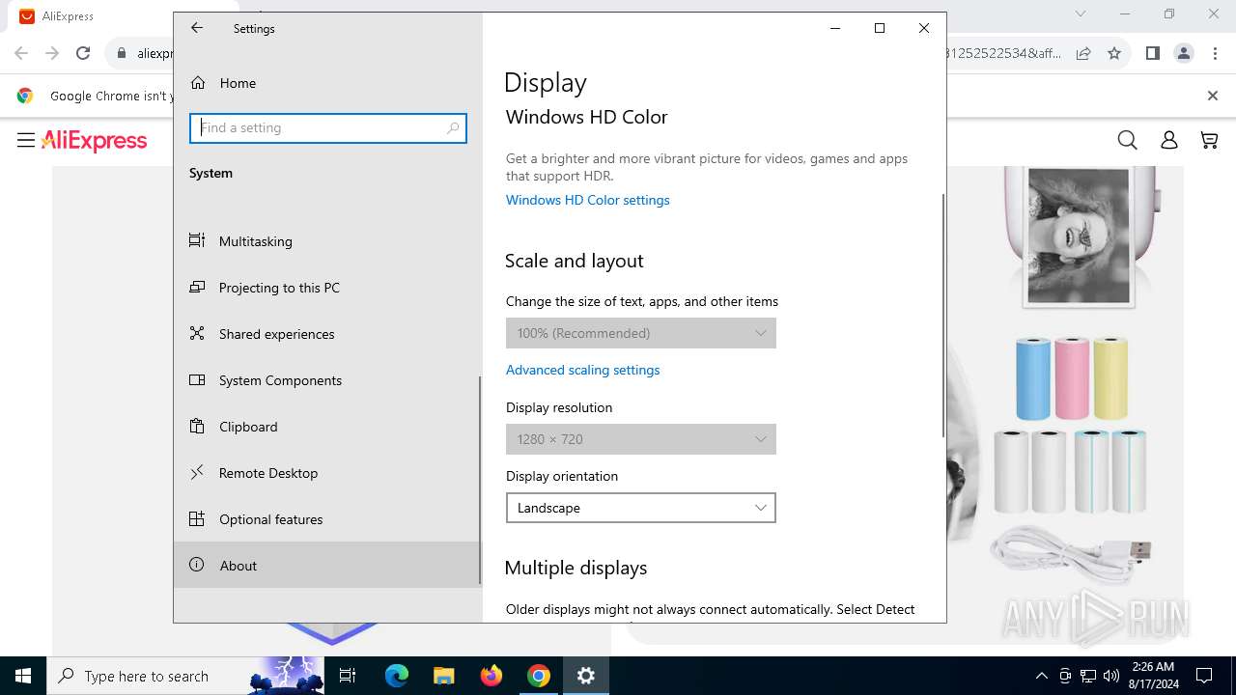Click the Settings gear on taskbar
Screen dimensions: 1236x695
tap(586, 676)
